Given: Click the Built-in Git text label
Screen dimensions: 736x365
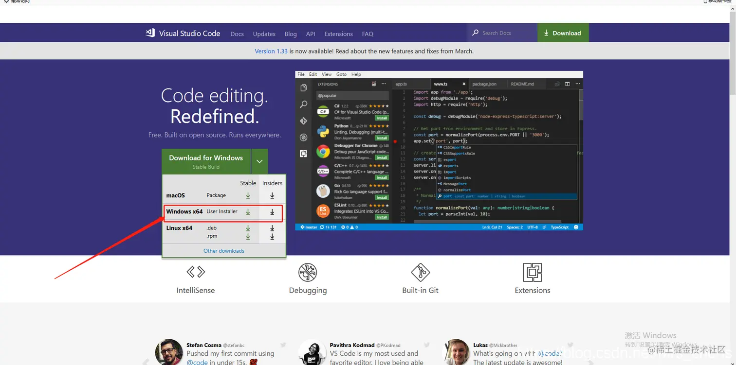Looking at the screenshot, I should 421,290.
